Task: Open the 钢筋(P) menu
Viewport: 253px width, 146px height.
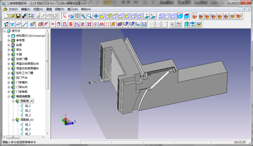Action: pos(59,9)
